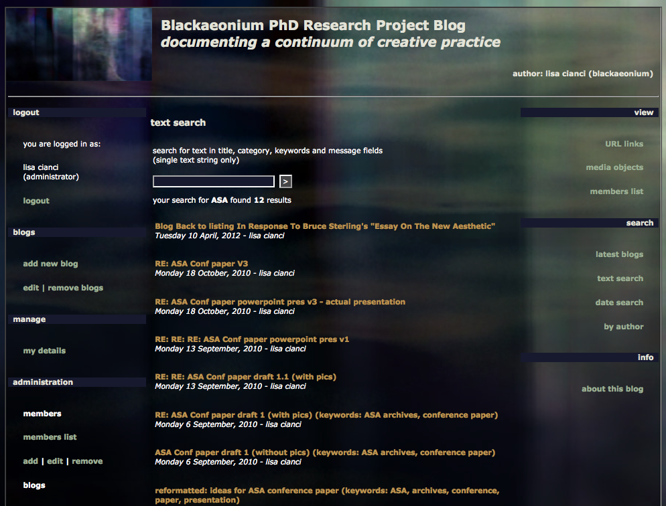View media objects page
This screenshot has width=666, height=506.
pos(614,167)
